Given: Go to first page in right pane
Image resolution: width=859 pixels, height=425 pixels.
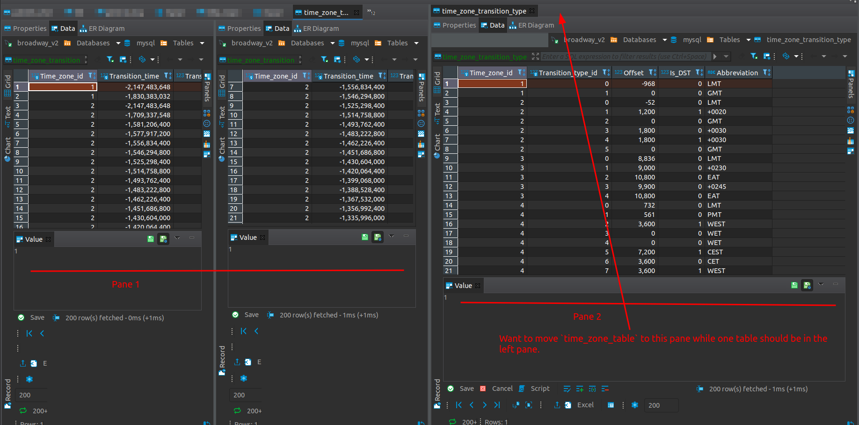Looking at the screenshot, I should [x=459, y=405].
